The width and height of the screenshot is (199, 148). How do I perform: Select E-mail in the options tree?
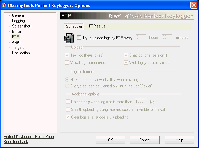(17, 31)
